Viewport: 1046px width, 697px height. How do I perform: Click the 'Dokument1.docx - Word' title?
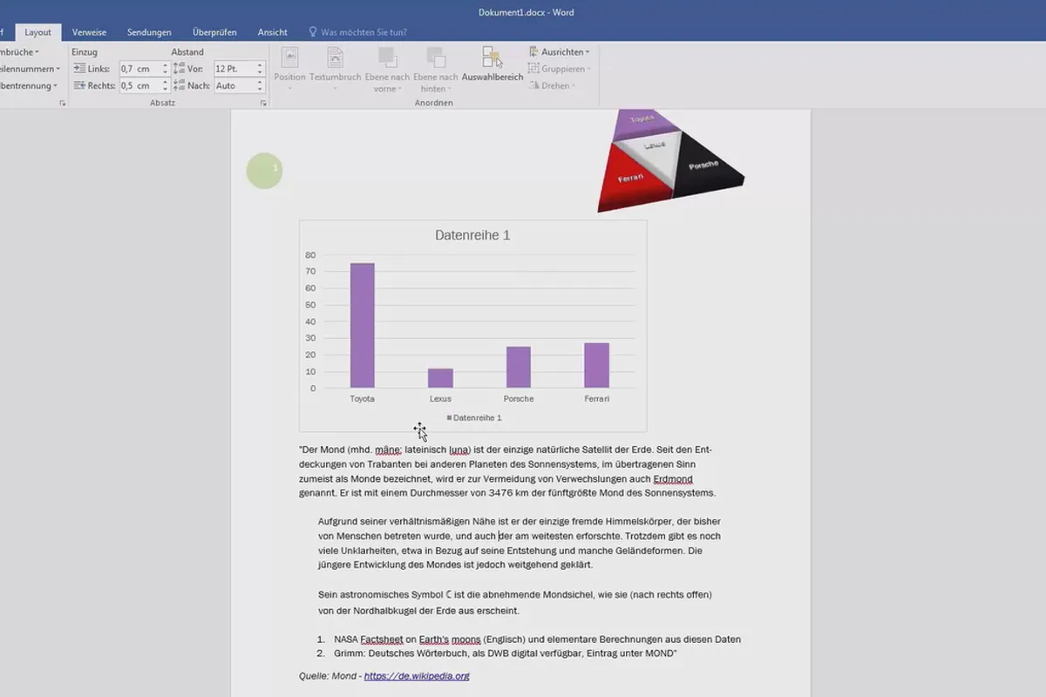[x=526, y=12]
